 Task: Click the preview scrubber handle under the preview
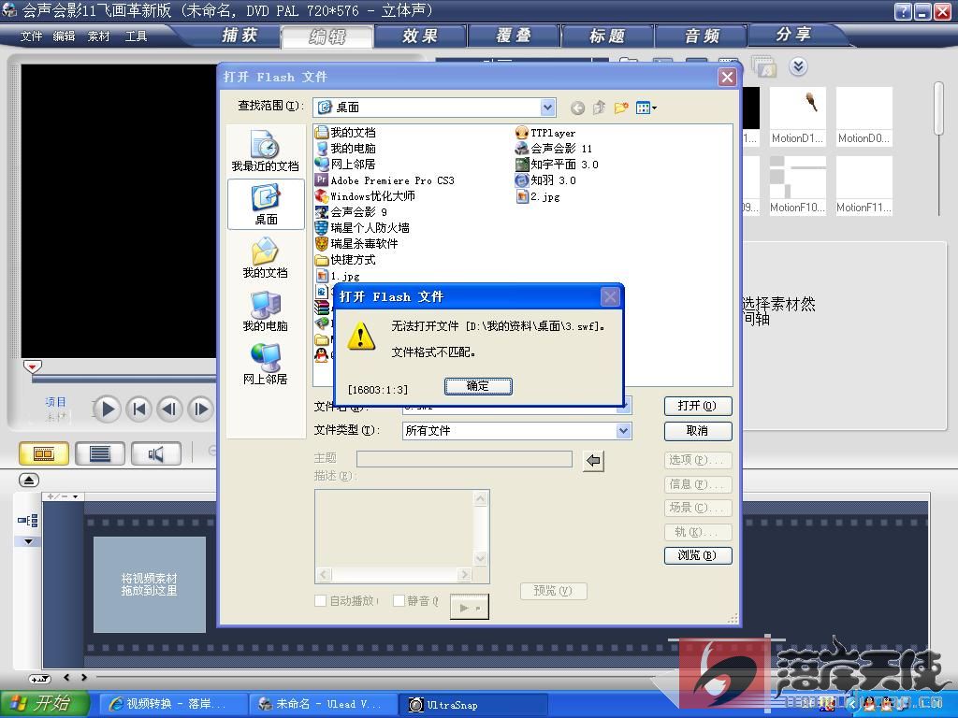point(33,366)
